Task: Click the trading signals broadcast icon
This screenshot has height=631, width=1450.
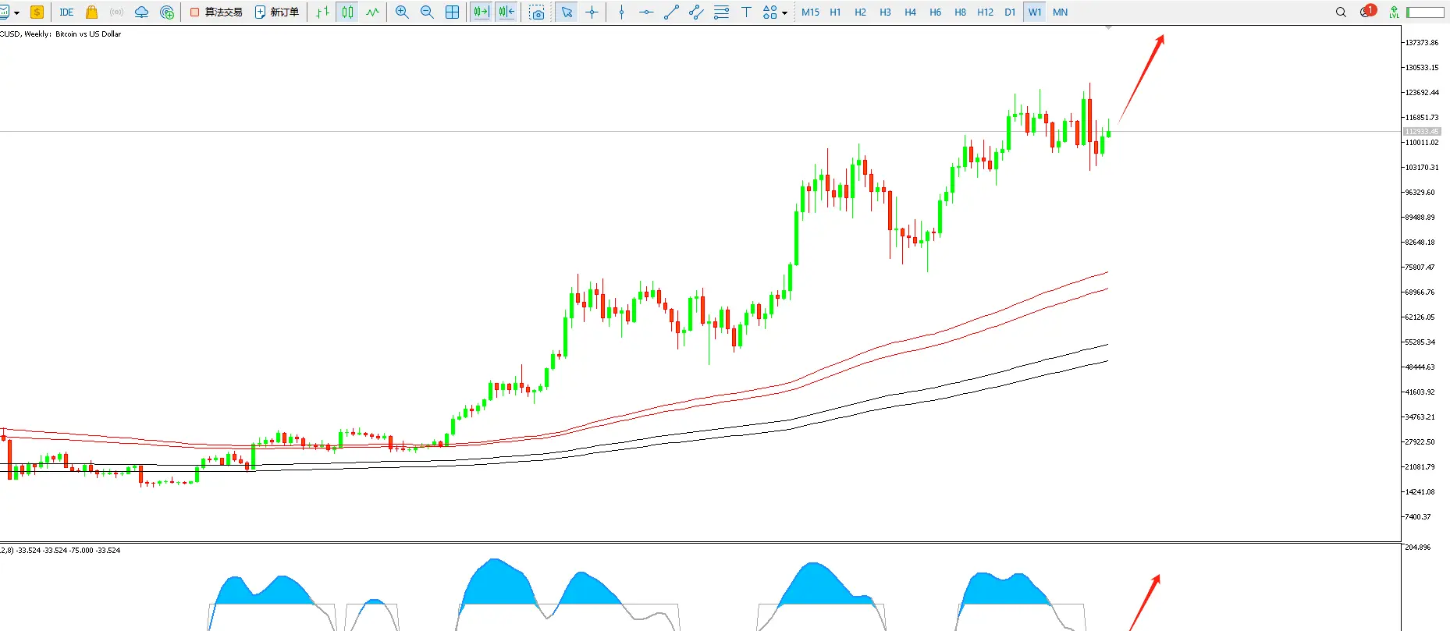Action: point(116,12)
